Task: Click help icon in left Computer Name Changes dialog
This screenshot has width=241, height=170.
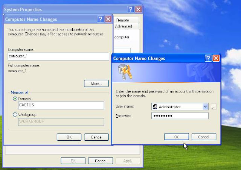Action: pyautogui.click(x=101, y=19)
